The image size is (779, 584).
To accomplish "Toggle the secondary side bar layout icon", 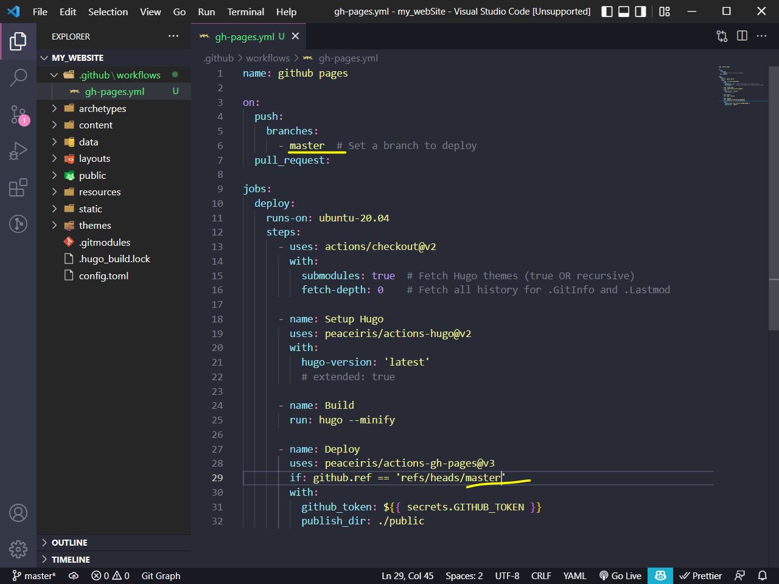I will click(640, 12).
